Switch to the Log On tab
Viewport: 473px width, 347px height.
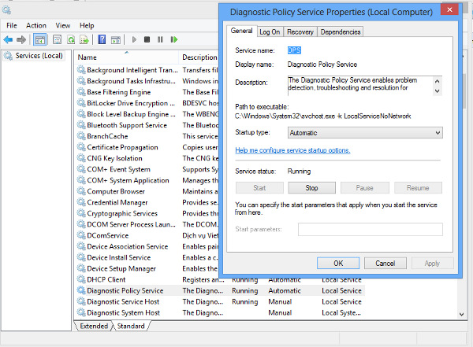tap(270, 32)
